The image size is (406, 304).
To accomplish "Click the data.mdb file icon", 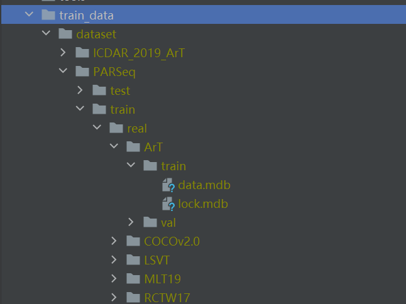I will (x=168, y=185).
